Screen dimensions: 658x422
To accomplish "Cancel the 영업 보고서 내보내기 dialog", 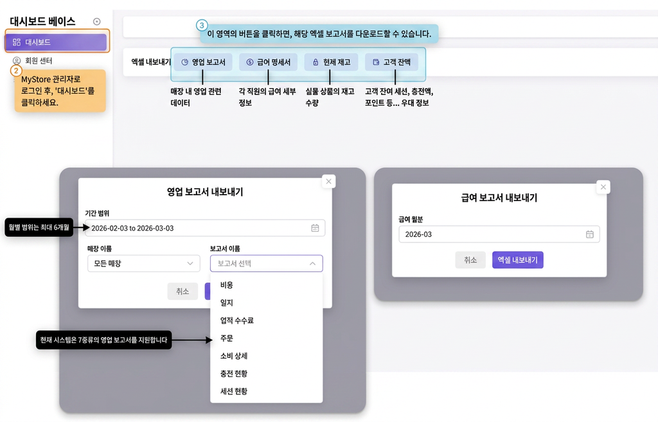I will (x=182, y=291).
